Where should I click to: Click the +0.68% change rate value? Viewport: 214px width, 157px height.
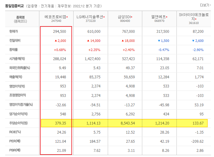(x=60, y=50)
